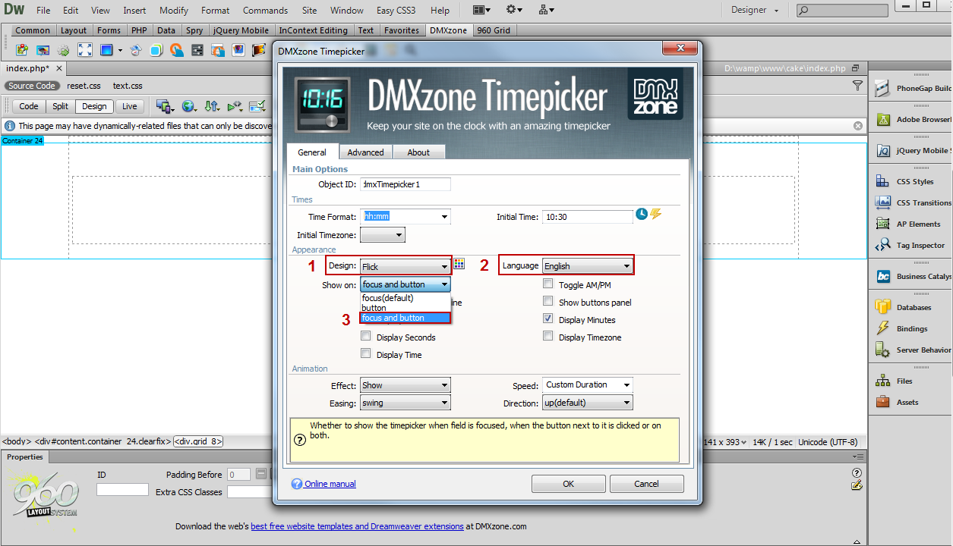
Task: Open the Design theme dropdown showing Flick
Action: click(x=405, y=266)
